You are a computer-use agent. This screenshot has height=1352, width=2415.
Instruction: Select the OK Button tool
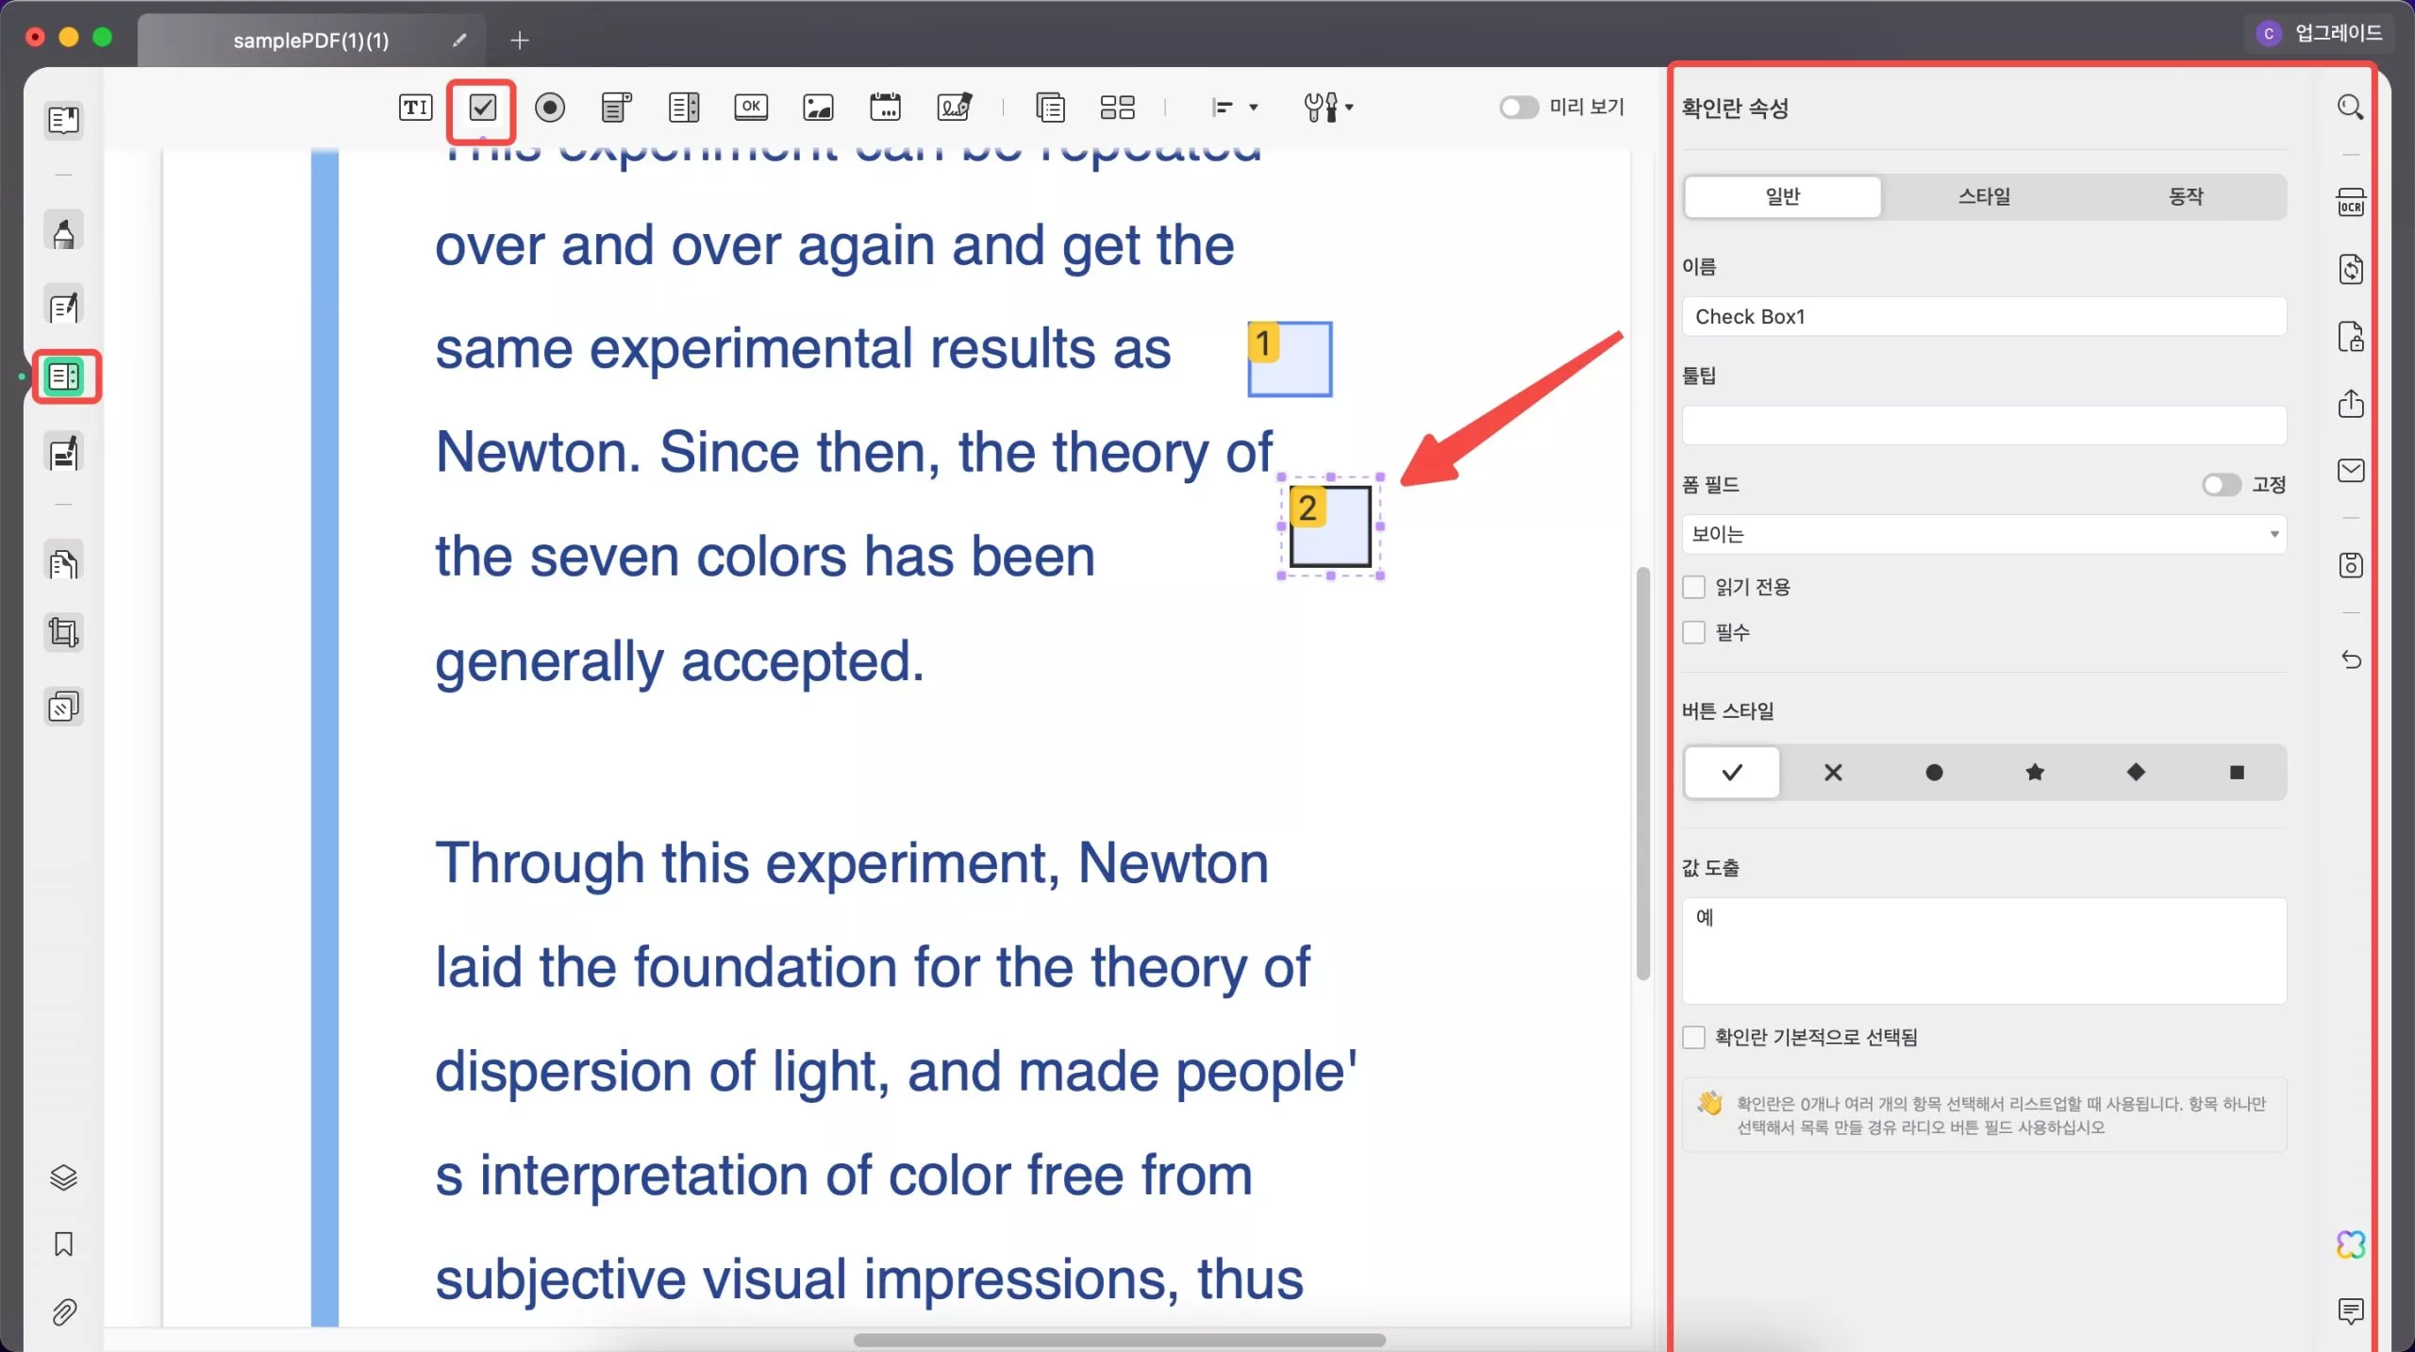[x=751, y=107]
